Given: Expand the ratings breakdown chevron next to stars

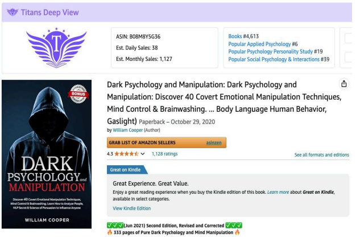Looking at the screenshot, I should click(143, 154).
